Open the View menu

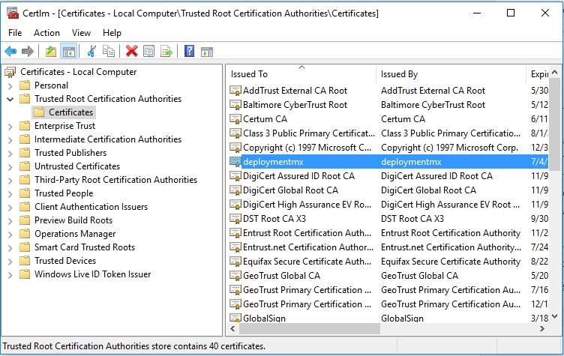coord(81,33)
